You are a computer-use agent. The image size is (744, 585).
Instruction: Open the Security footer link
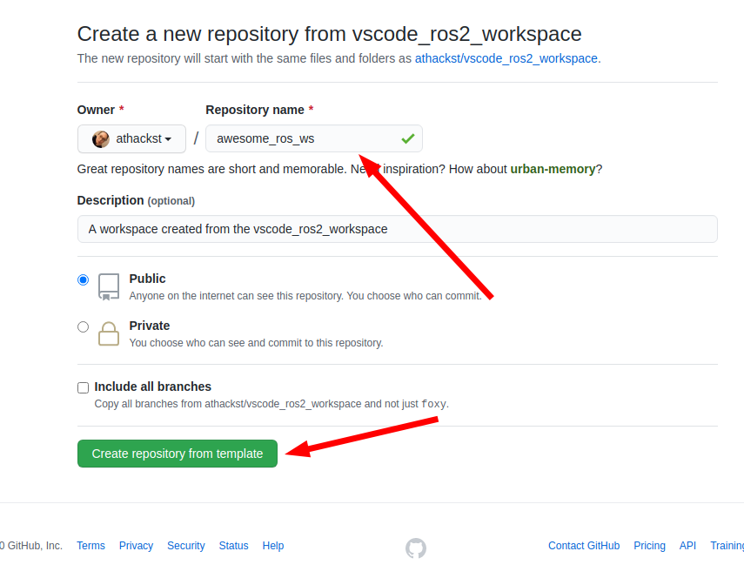[186, 546]
